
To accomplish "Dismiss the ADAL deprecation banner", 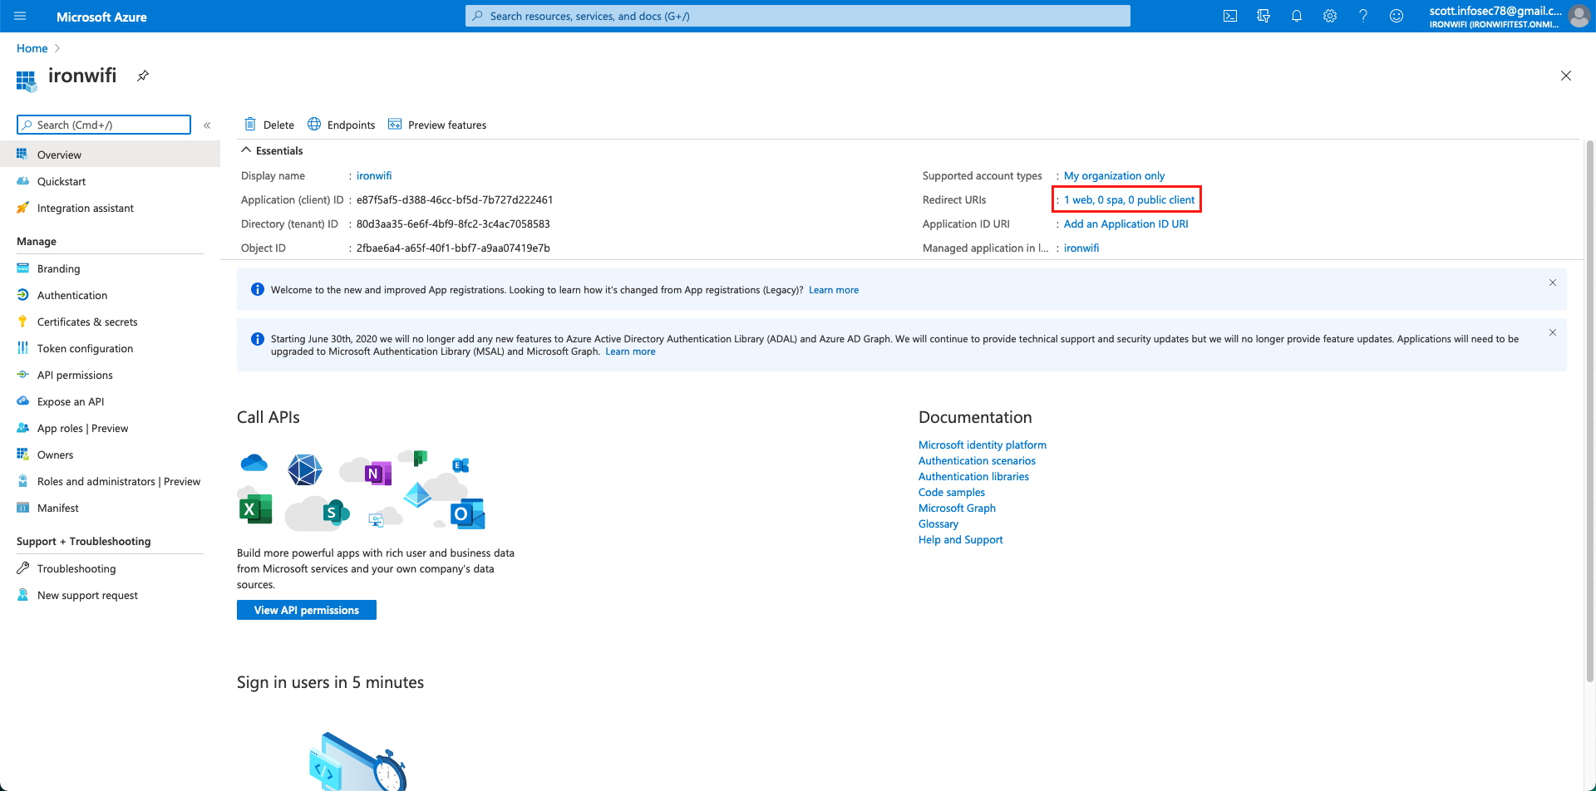I will [x=1552, y=332].
